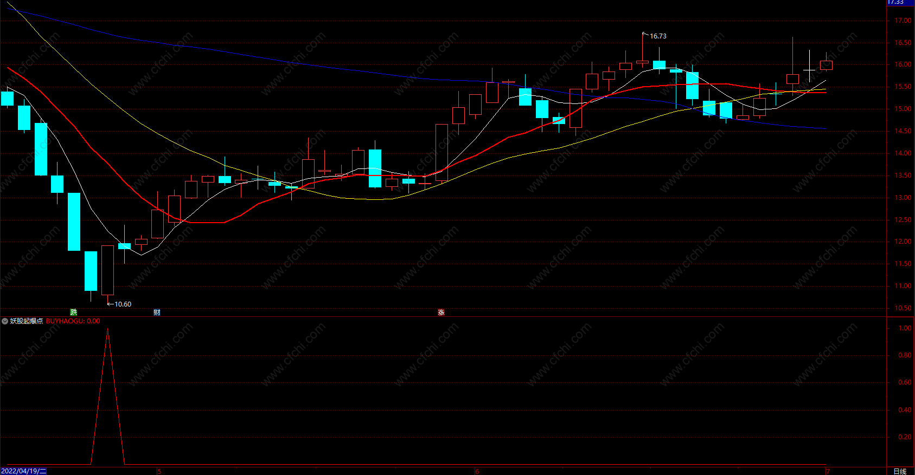Click the 2022/04/19 date label

pos(23,471)
